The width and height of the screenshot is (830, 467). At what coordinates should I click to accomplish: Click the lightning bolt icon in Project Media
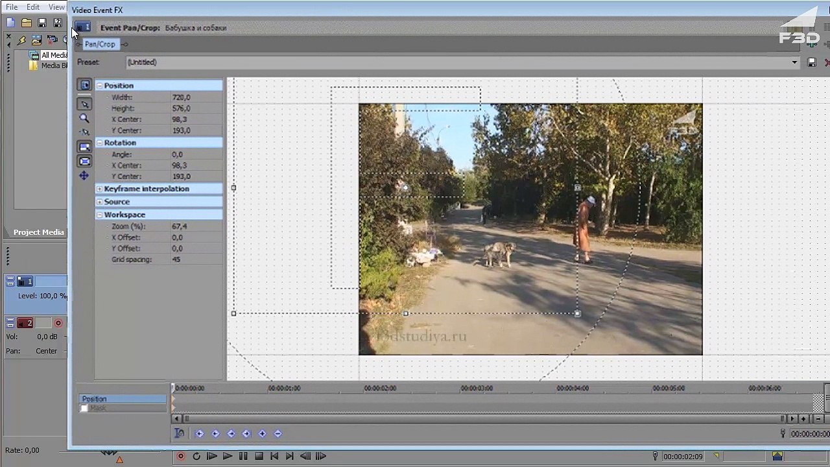pos(21,40)
